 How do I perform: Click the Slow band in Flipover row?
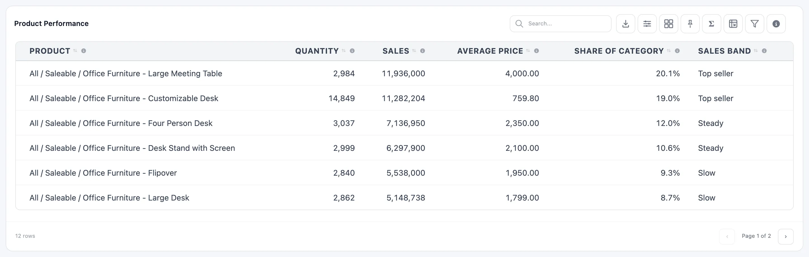706,173
